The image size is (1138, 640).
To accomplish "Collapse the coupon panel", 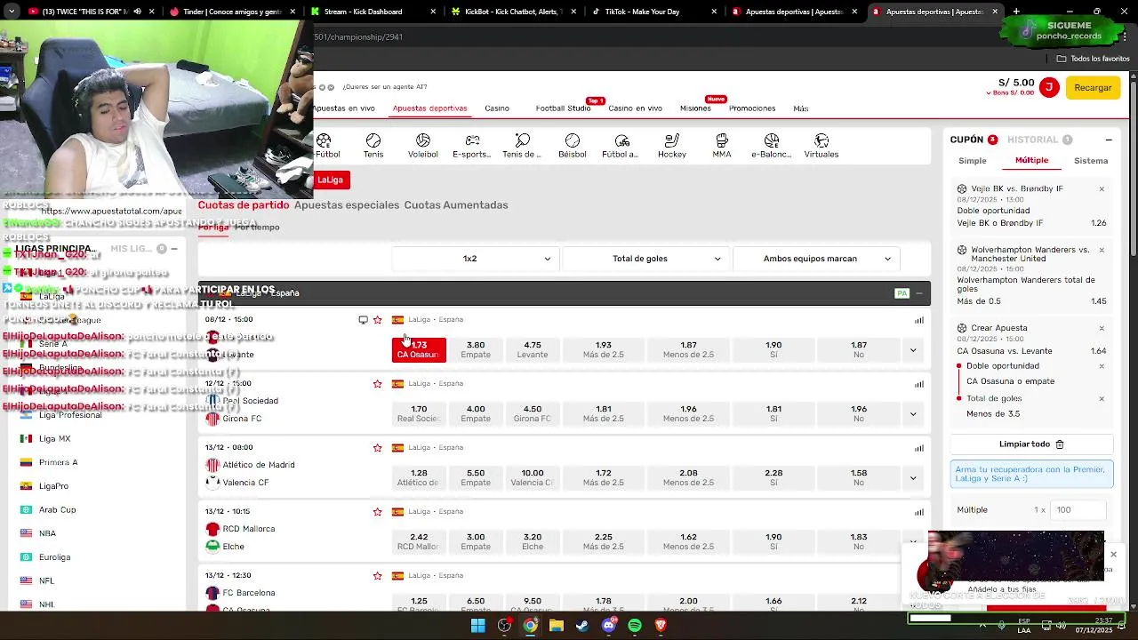I will pyautogui.click(x=1109, y=140).
